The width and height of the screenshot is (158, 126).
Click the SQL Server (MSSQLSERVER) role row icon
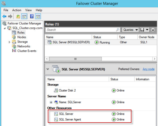[49, 42]
